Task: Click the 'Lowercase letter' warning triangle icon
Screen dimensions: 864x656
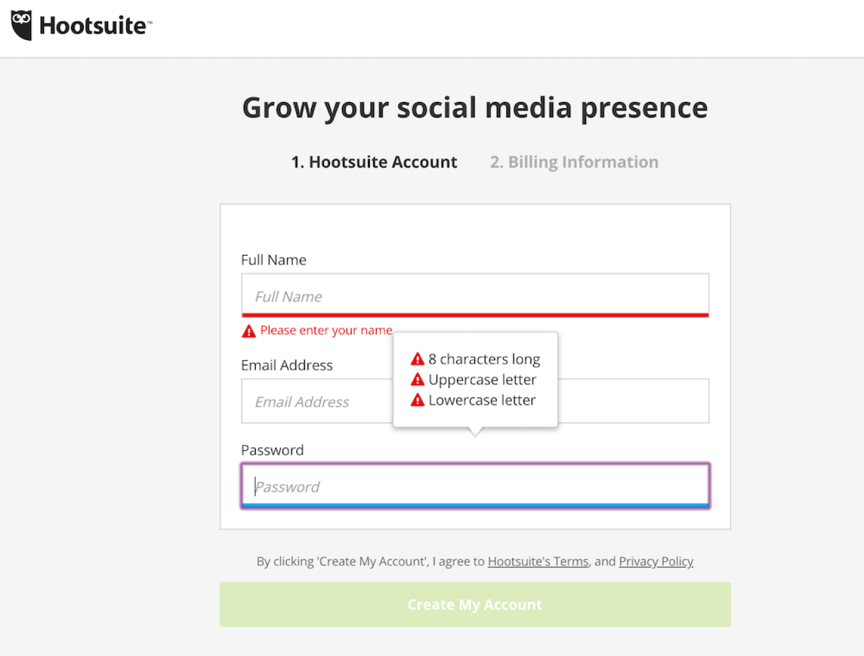Action: [x=418, y=400]
